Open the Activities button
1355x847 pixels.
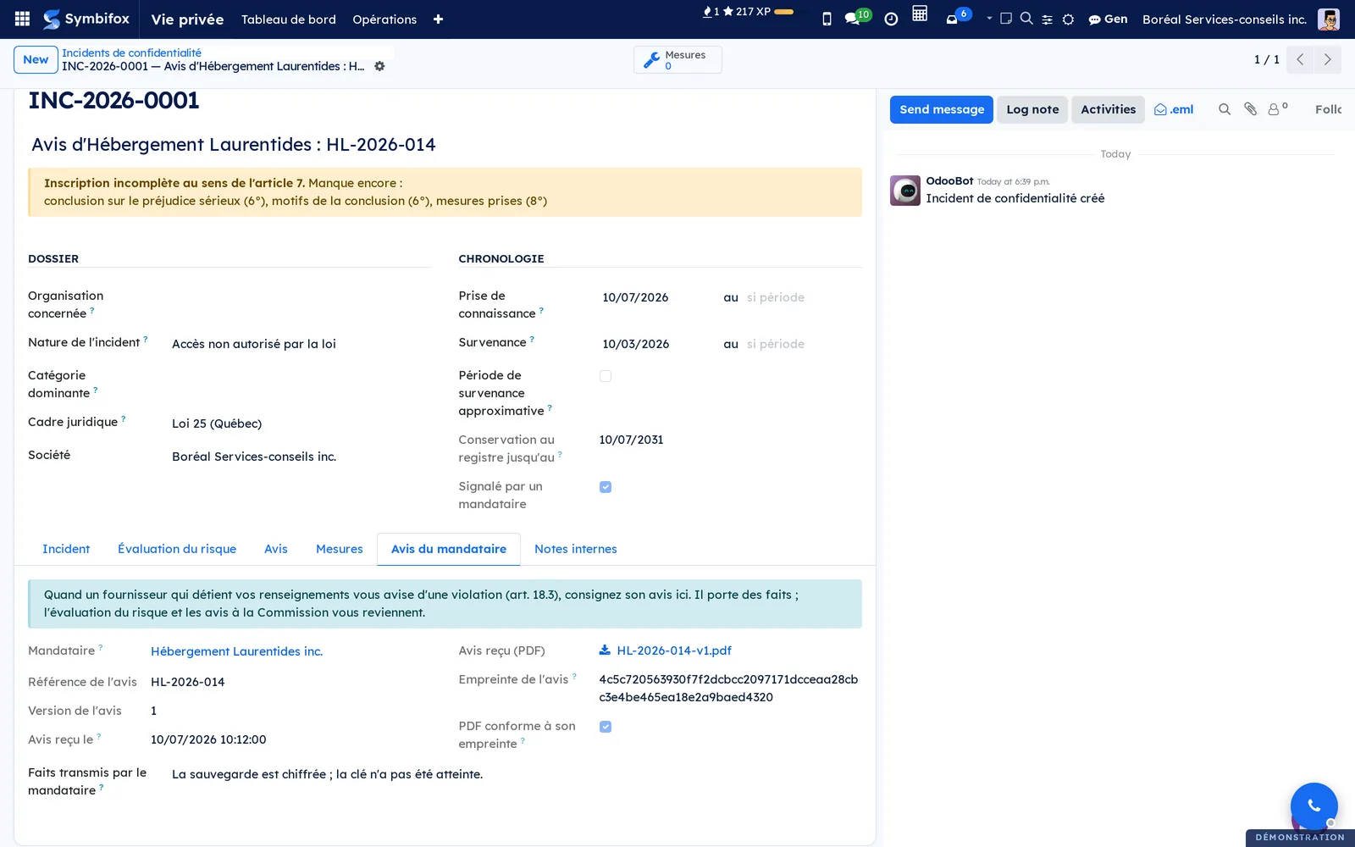(1108, 109)
